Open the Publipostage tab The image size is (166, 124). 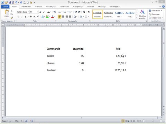[x=78, y=7]
